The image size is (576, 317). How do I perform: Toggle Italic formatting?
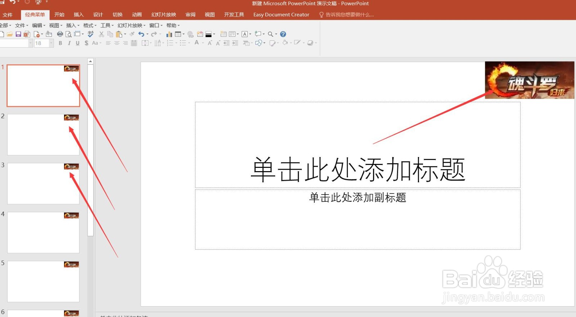pyautogui.click(x=69, y=43)
